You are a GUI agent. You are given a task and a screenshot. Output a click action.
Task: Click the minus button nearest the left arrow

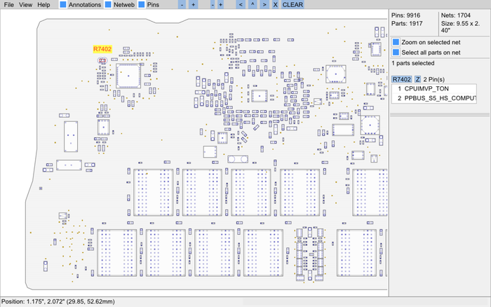tap(212, 5)
